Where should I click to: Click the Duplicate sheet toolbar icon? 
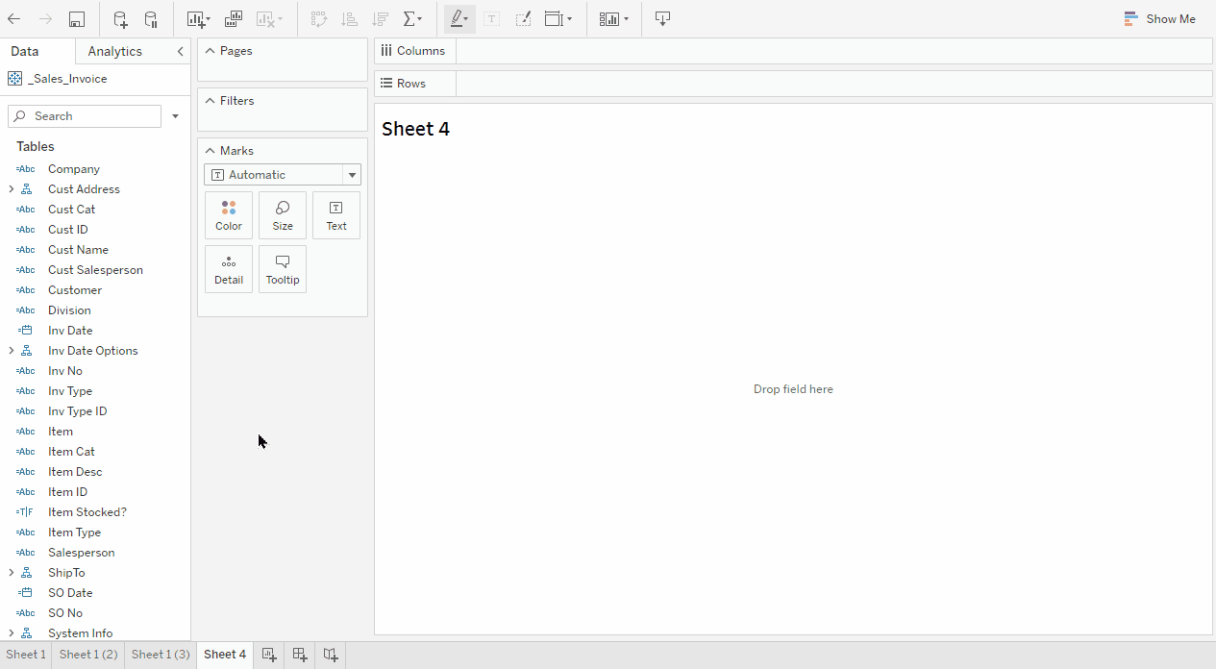234,19
